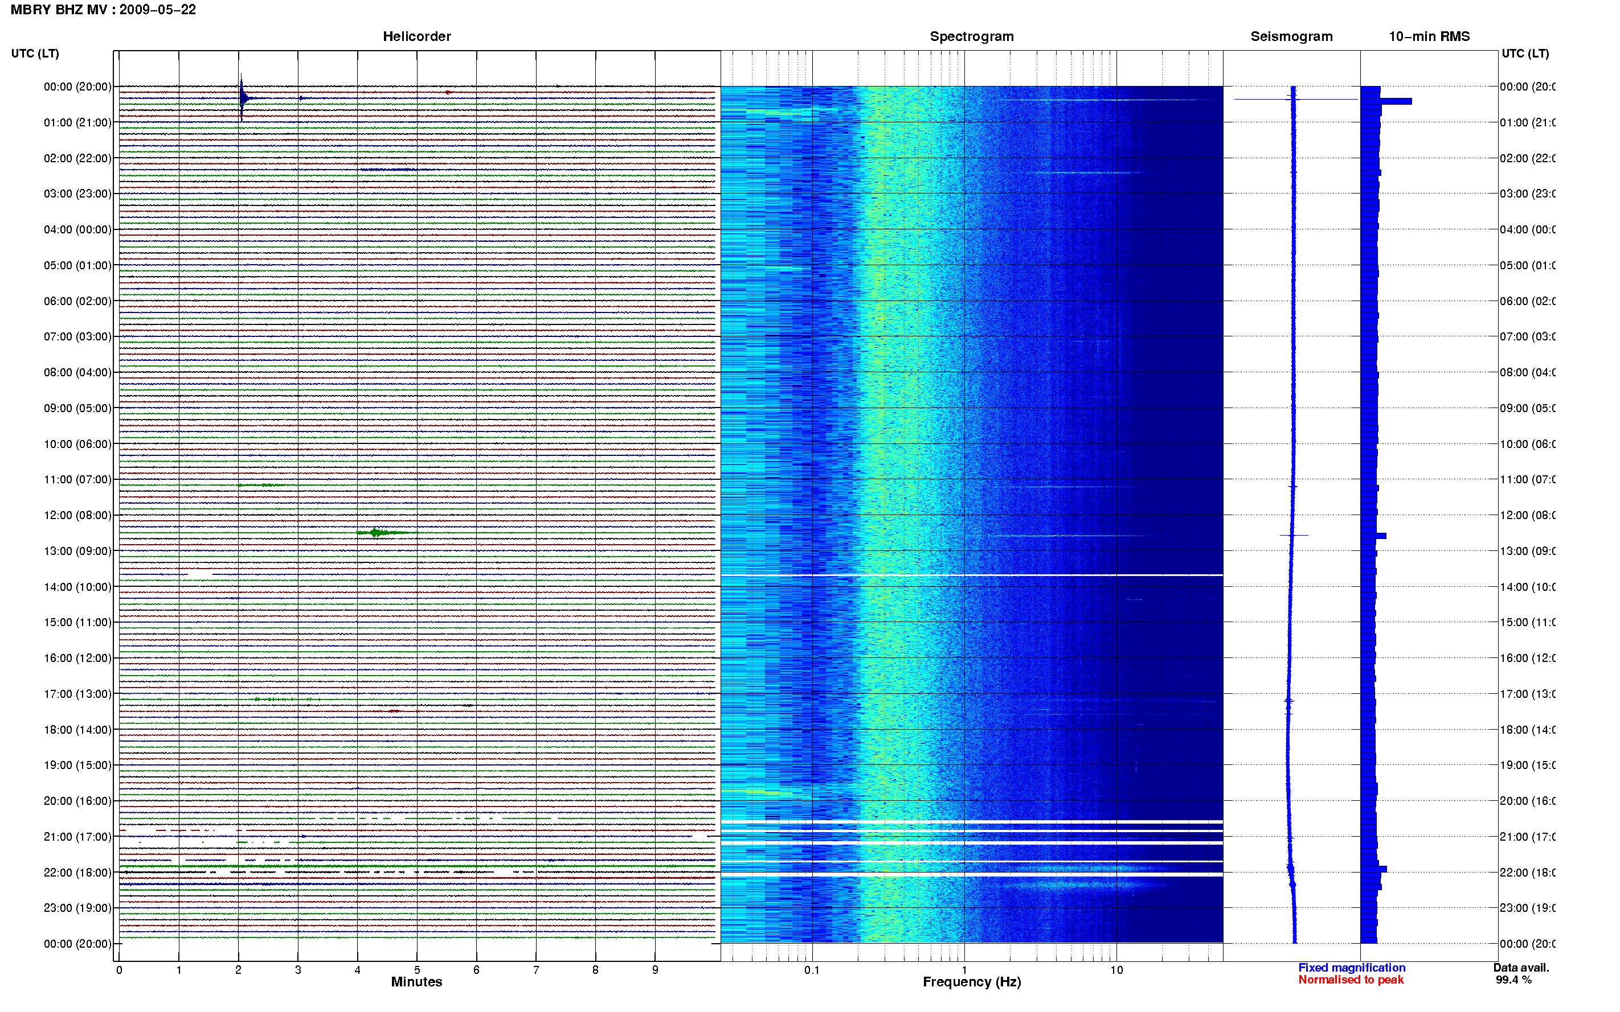Click the '07:00 (03:00)' left time label
Viewport: 1620px width, 1012px height.
click(77, 336)
